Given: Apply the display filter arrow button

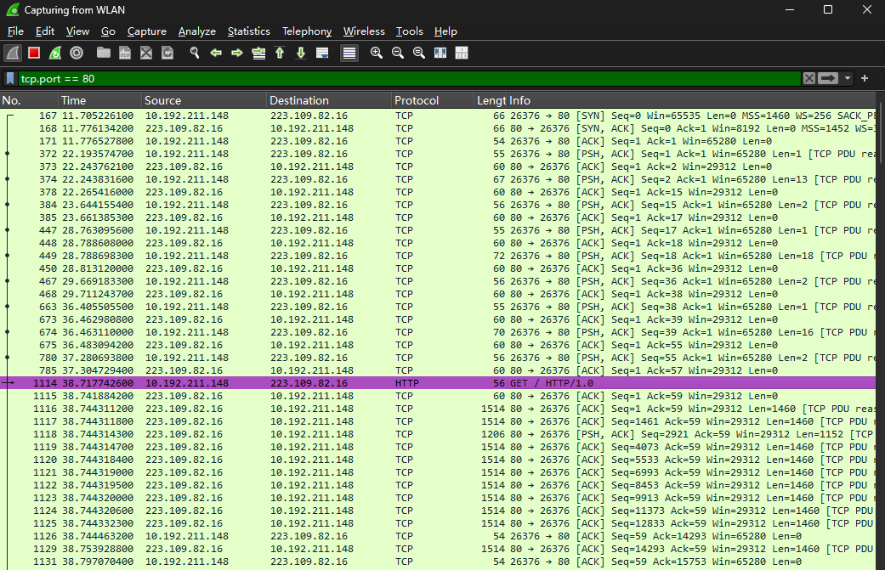Looking at the screenshot, I should 828,78.
